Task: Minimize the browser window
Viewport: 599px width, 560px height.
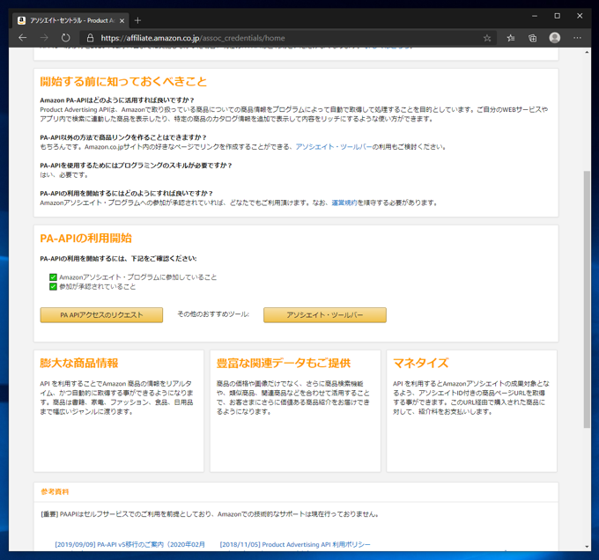Action: [535, 16]
